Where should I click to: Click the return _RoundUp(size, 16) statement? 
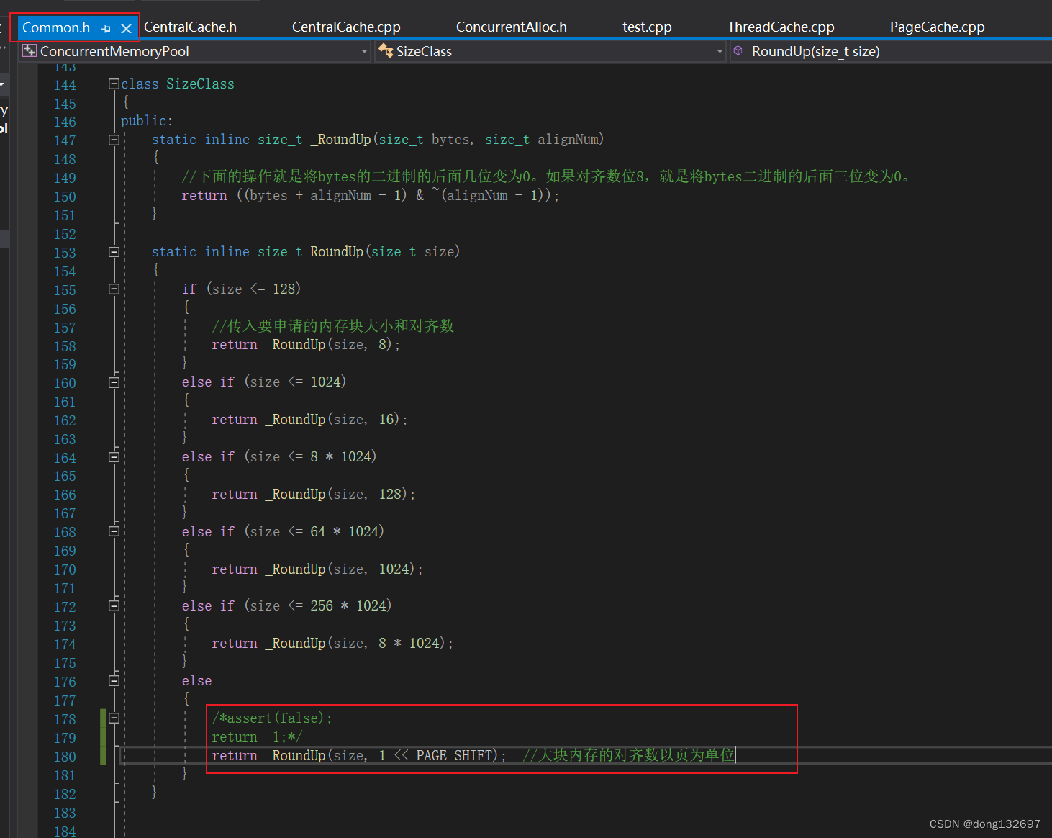coord(309,420)
